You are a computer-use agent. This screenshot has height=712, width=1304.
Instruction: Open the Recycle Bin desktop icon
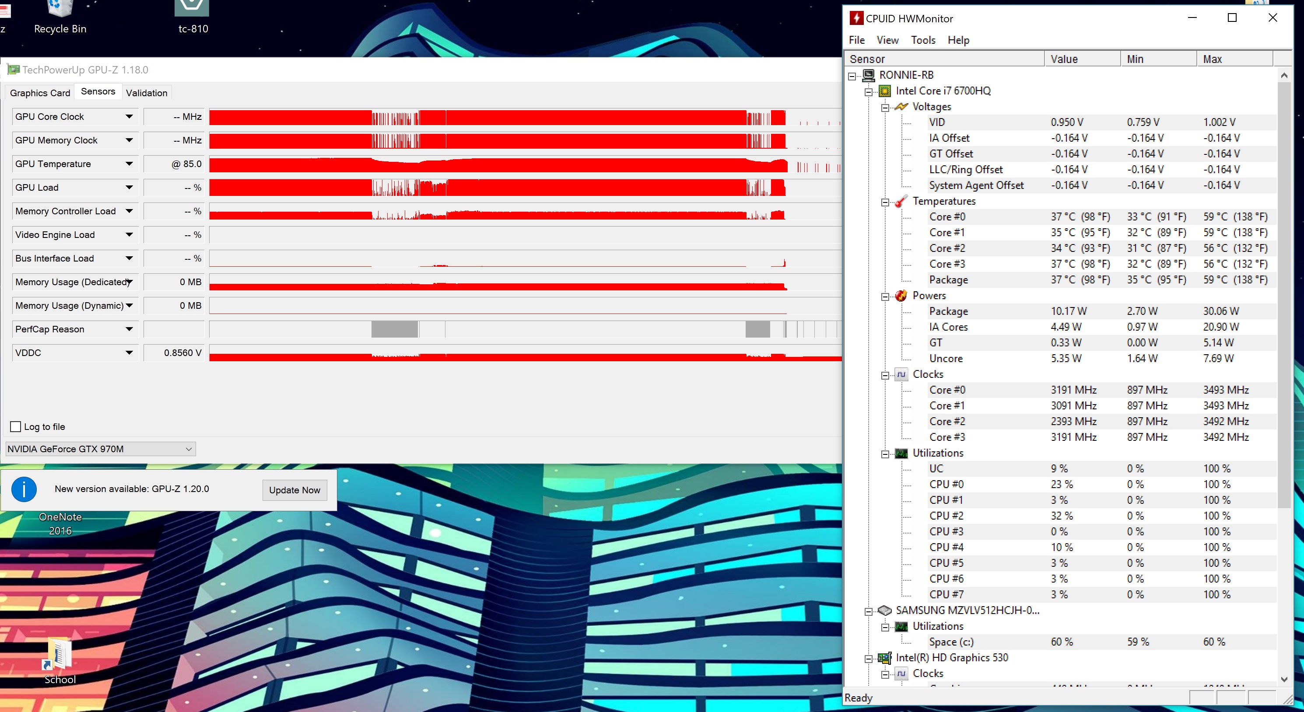coord(60,17)
